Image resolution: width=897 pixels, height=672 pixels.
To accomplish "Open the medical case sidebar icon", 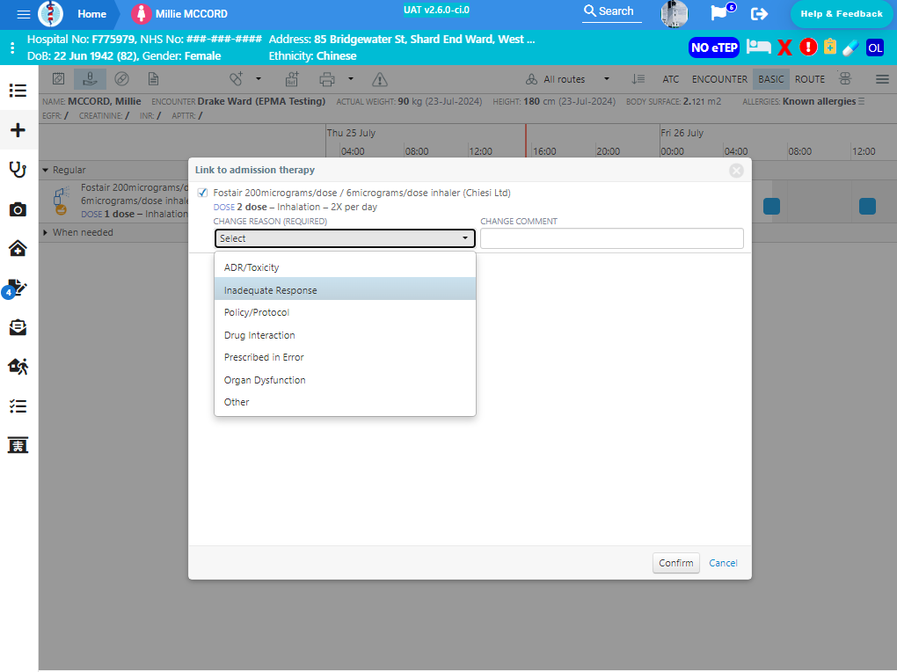I will click(x=18, y=327).
